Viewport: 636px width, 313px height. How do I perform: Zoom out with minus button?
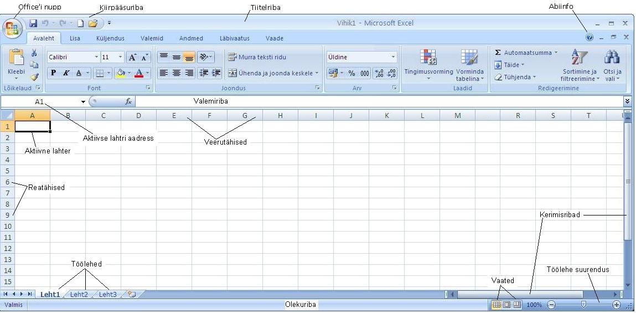[551, 305]
